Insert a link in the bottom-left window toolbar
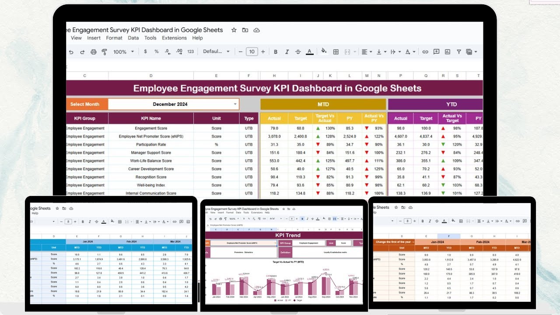 tap(175, 221)
